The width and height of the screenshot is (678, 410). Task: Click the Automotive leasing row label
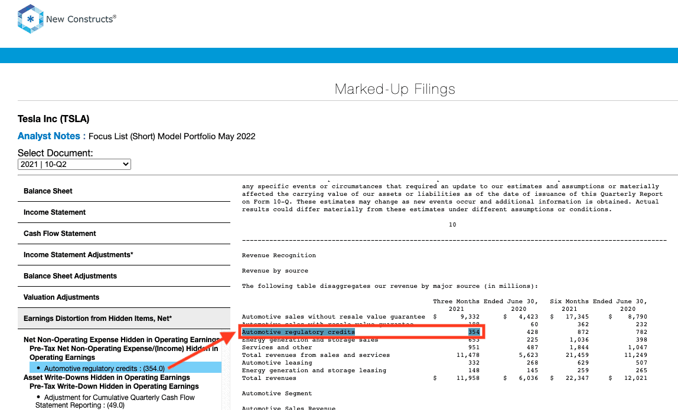tap(277, 363)
